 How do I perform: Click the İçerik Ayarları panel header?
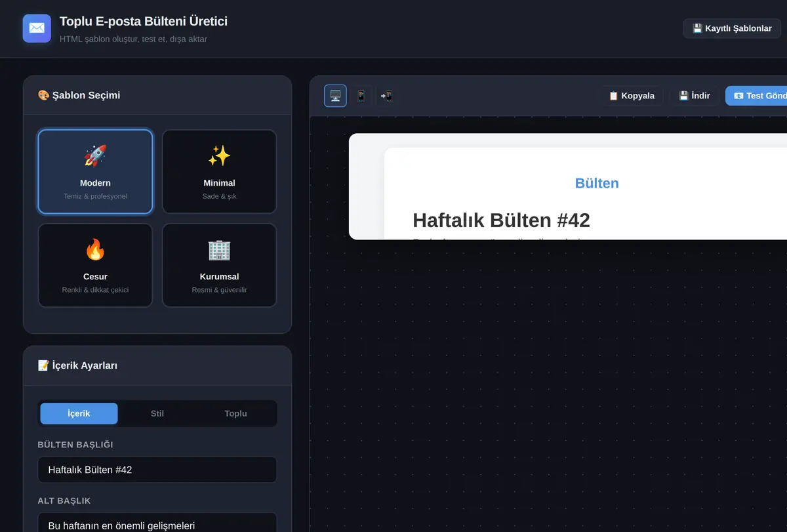pos(157,365)
